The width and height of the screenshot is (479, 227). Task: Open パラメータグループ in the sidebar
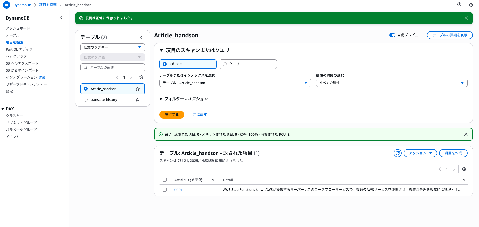point(21,130)
